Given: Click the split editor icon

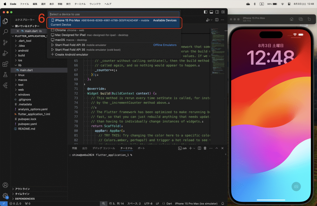Looking at the screenshot, I should tap(217, 20).
